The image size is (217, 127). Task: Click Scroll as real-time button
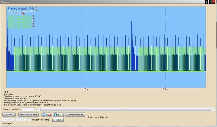pos(28,115)
